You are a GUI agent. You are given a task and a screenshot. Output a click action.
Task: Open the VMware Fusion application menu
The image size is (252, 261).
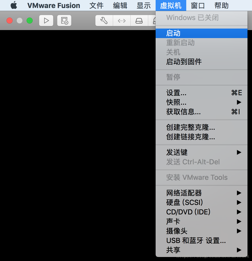click(x=54, y=6)
